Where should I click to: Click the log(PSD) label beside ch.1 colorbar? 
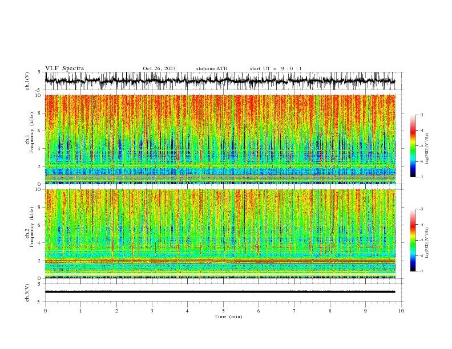coord(427,149)
